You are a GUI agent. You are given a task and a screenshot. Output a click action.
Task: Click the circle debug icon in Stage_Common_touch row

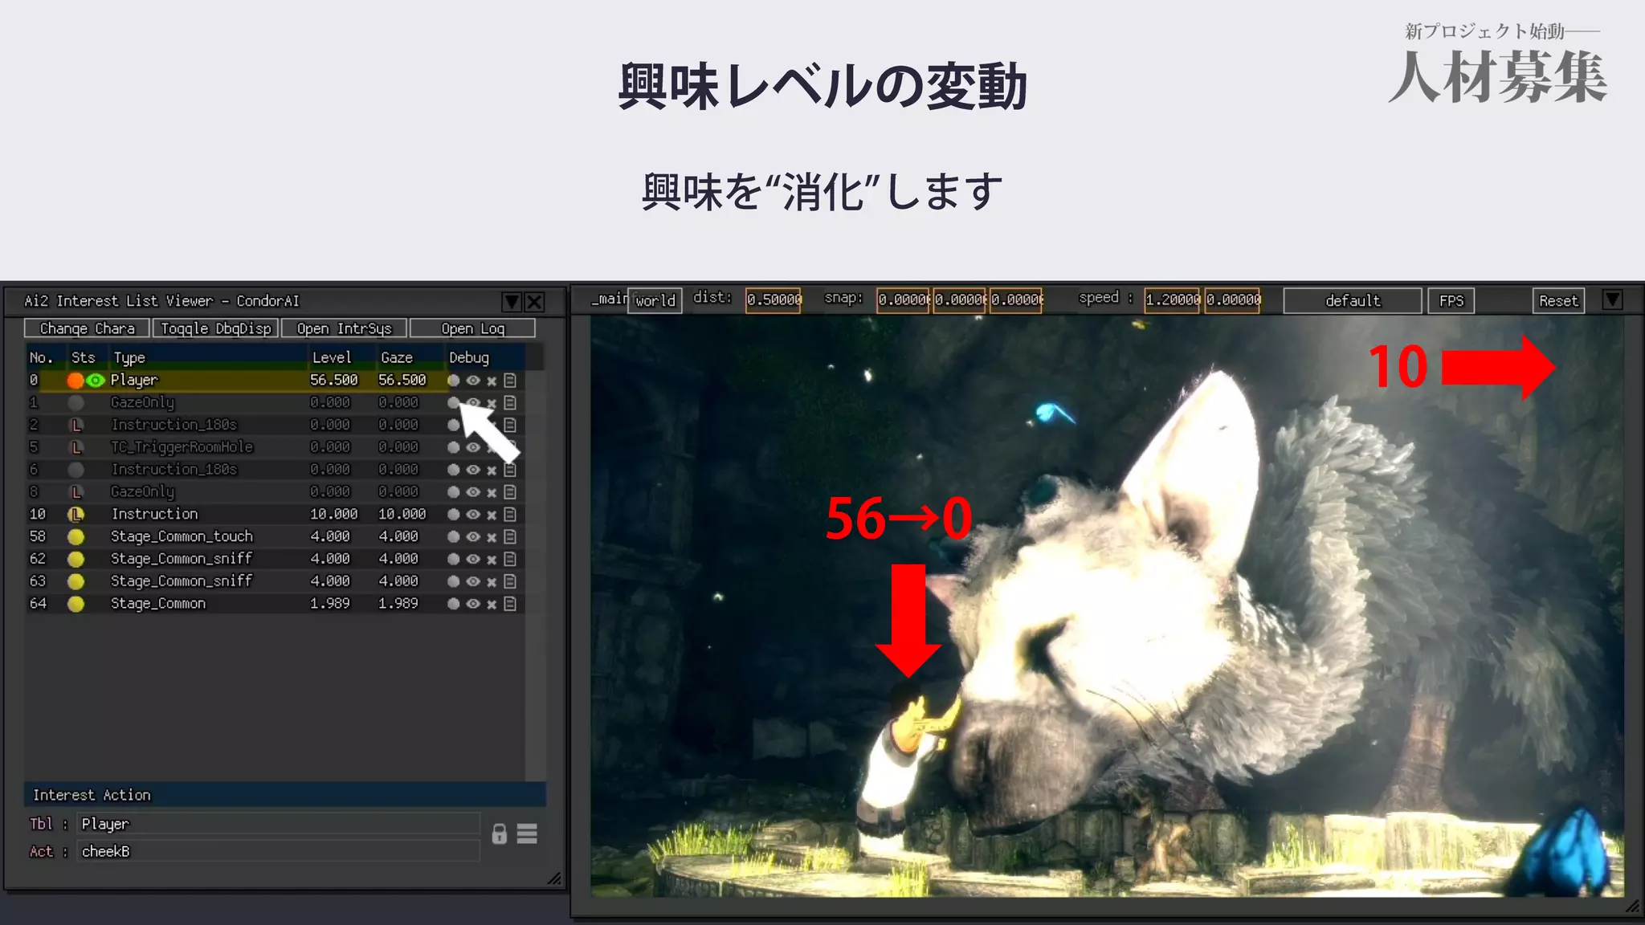pos(454,537)
